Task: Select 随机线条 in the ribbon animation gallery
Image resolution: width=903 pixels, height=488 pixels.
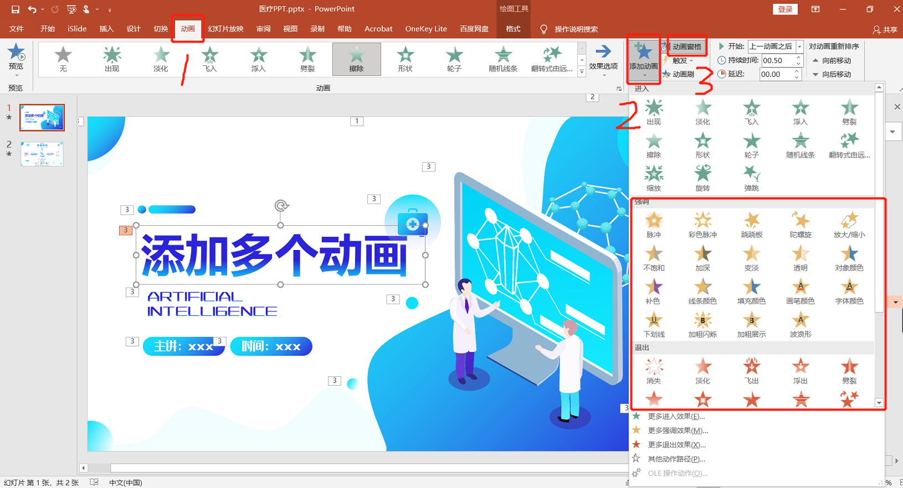Action: click(x=503, y=59)
